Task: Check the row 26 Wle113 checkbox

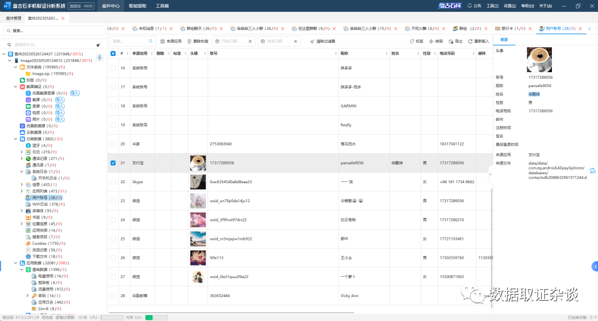Action: (x=113, y=258)
